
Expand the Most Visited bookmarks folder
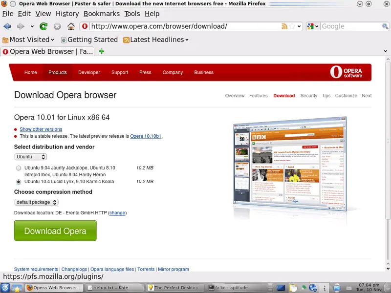click(x=28, y=40)
